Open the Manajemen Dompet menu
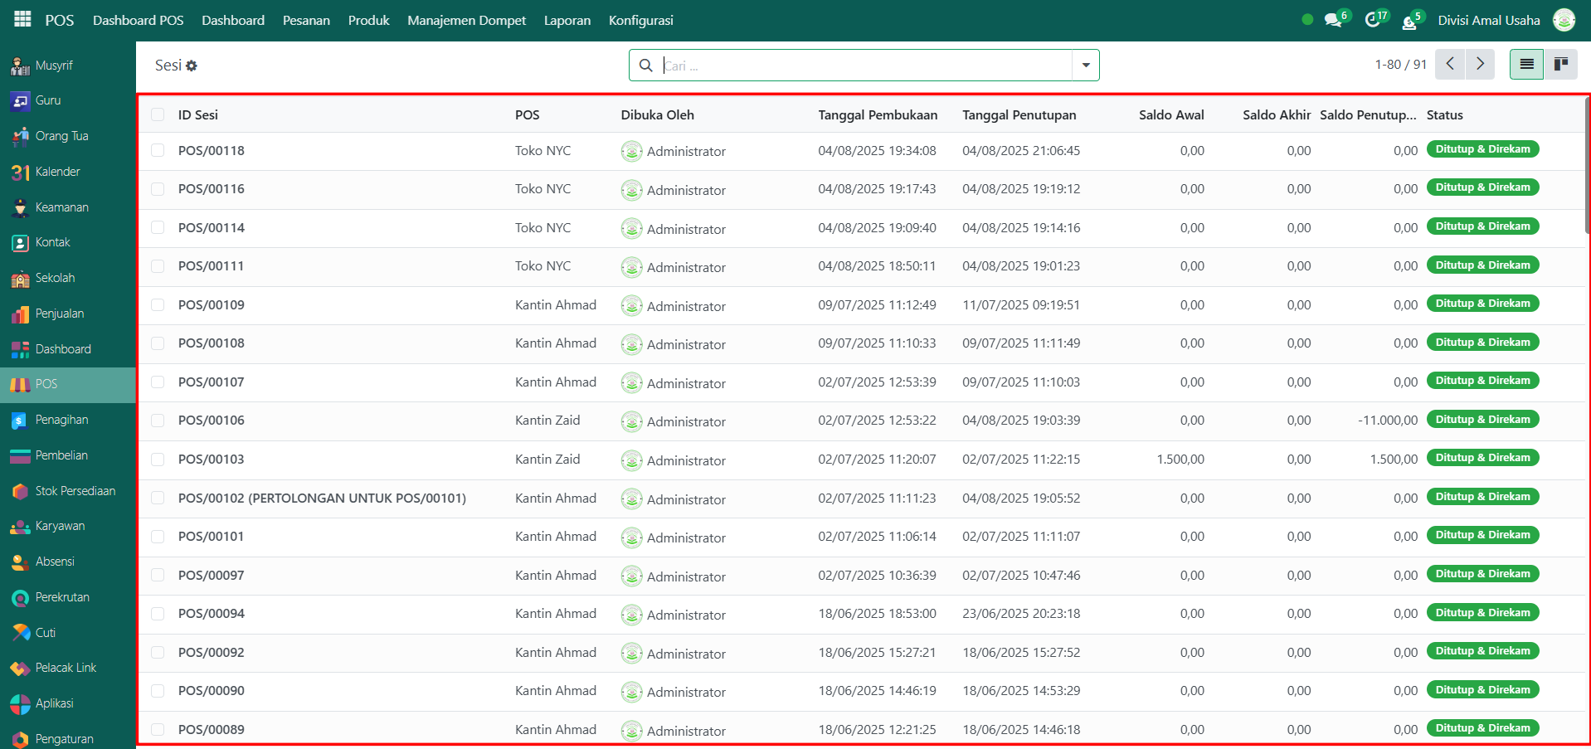1591x749 pixels. [466, 20]
